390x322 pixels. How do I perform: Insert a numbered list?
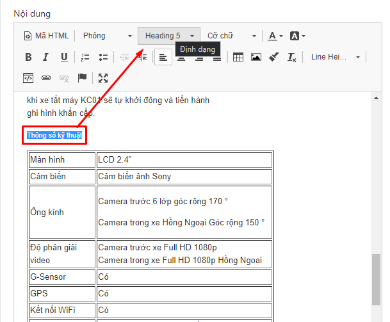(x=85, y=57)
